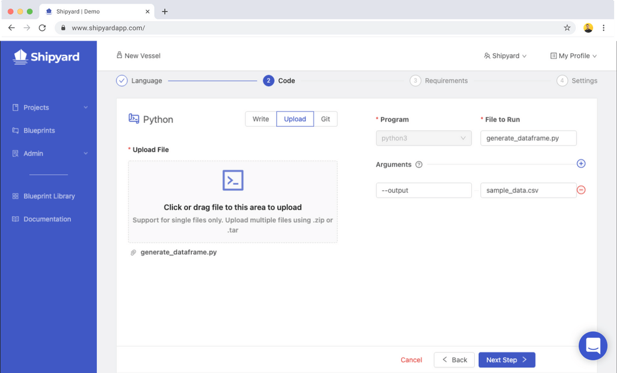The width and height of the screenshot is (617, 373).
Task: Remove the --output argument with red minus icon
Action: coord(581,190)
